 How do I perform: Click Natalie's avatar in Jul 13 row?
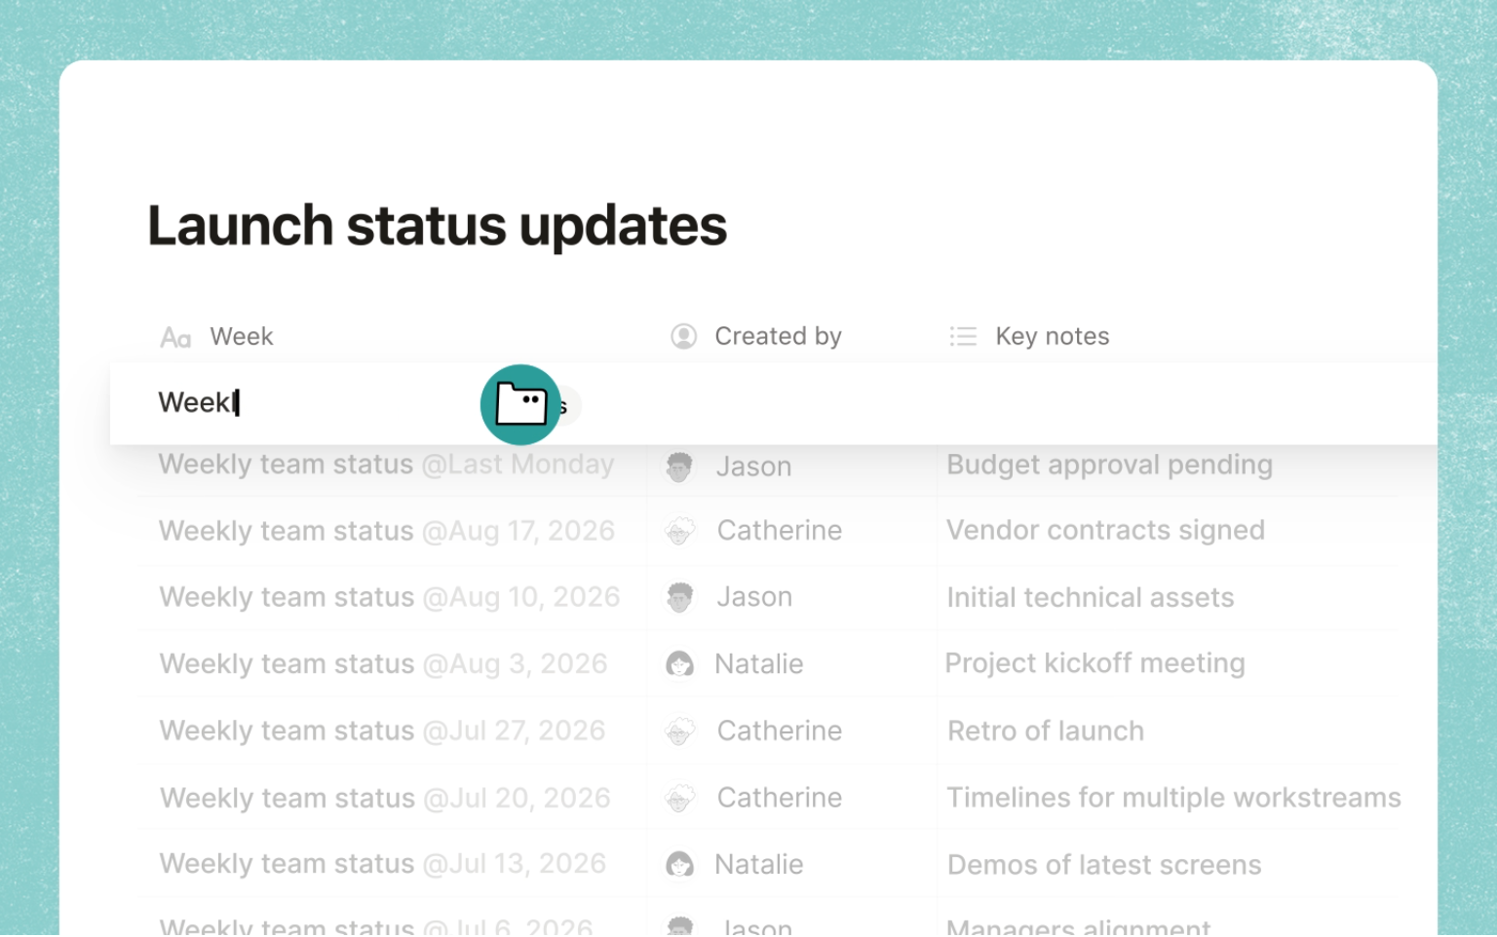[679, 865]
